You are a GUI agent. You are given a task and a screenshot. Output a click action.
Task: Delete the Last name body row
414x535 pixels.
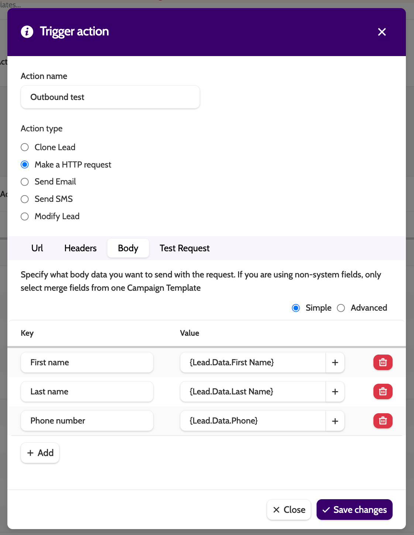pyautogui.click(x=383, y=391)
